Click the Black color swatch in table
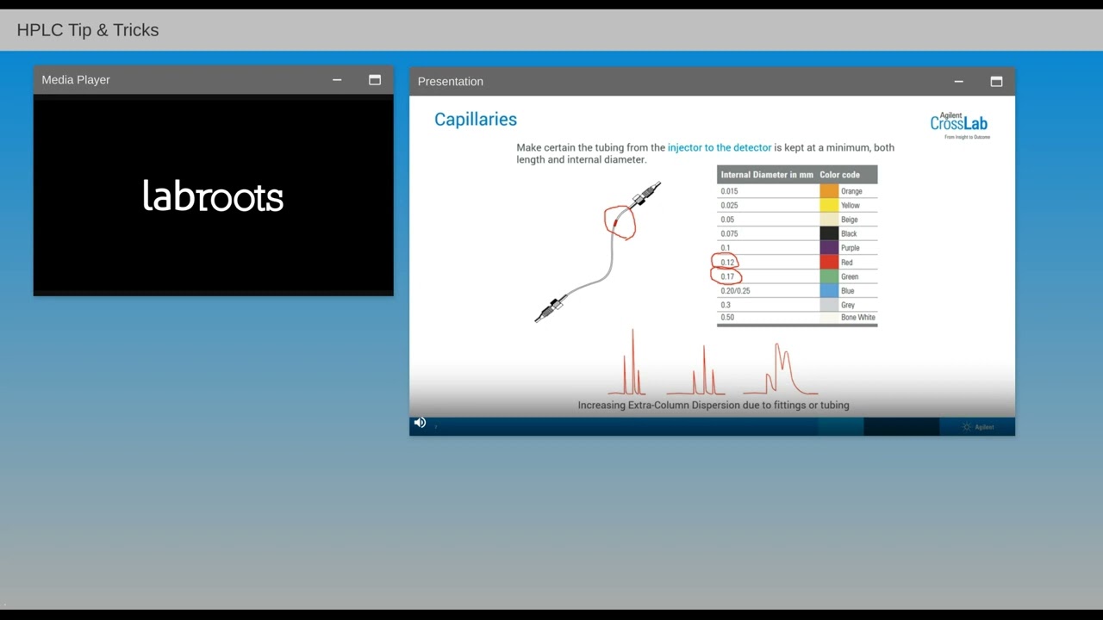Screen dimensions: 1103x620 pyautogui.click(x=829, y=233)
